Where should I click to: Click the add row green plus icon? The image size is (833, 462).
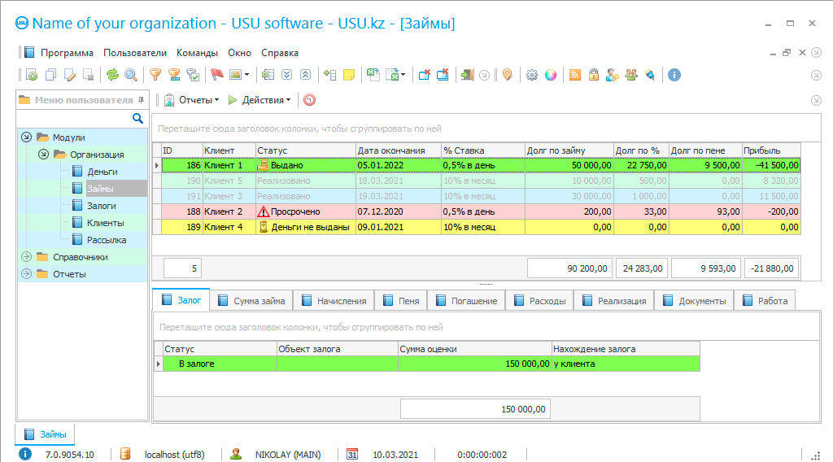coord(330,75)
